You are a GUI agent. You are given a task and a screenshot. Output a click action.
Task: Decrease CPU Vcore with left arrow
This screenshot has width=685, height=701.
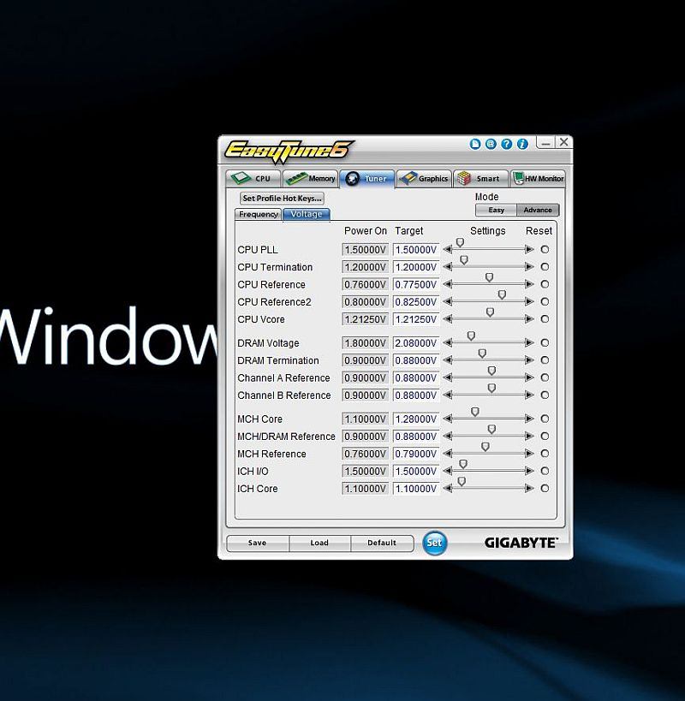pyautogui.click(x=448, y=319)
